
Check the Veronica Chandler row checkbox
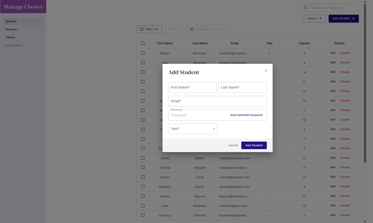142,215
